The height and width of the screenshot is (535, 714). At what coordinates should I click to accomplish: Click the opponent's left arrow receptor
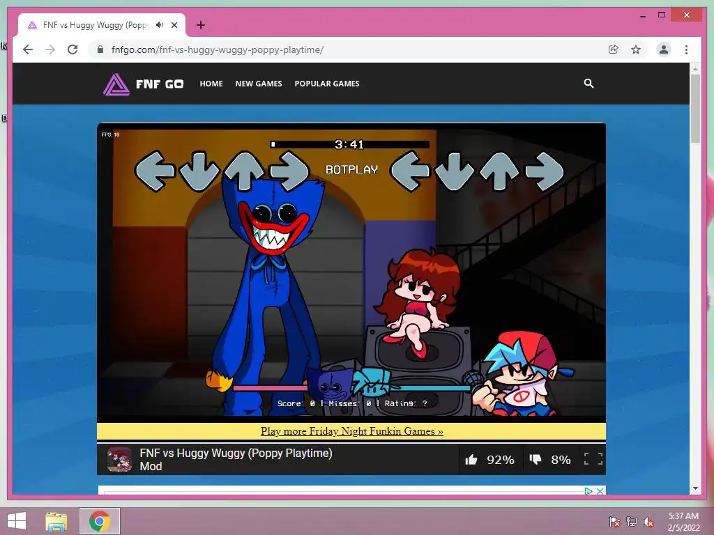tap(155, 171)
